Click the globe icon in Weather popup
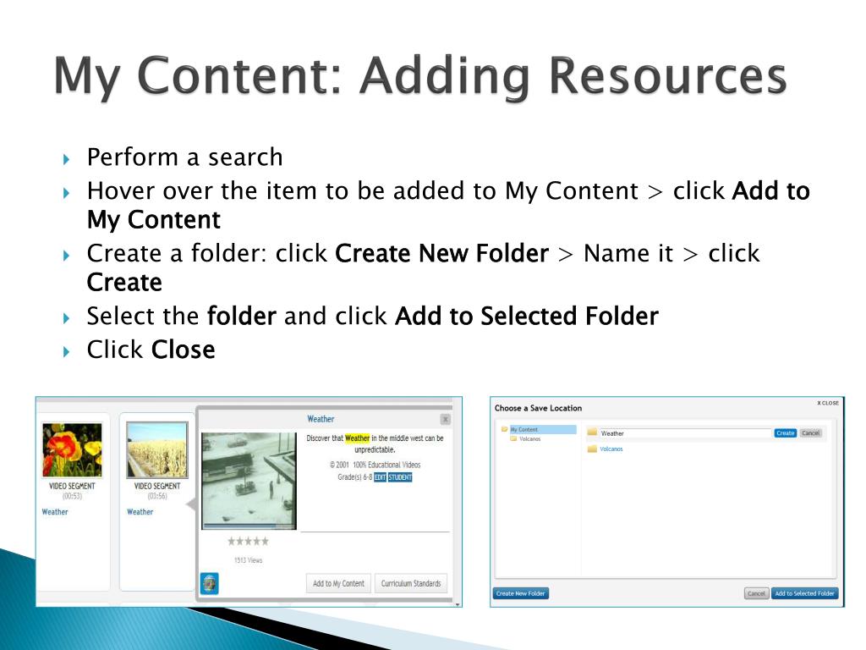 210,583
